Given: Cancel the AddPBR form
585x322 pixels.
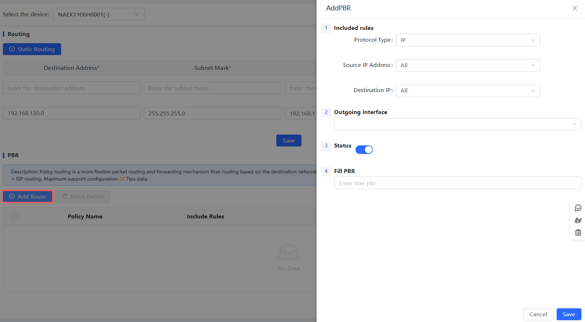Looking at the screenshot, I should [538, 314].
